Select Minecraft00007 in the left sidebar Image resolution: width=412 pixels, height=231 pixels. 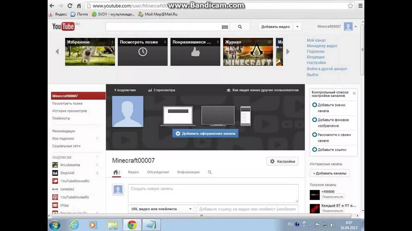pyautogui.click(x=78, y=96)
